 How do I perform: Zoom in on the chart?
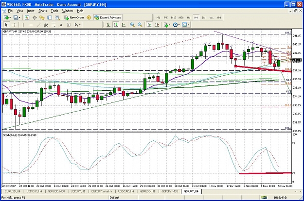[132, 25]
